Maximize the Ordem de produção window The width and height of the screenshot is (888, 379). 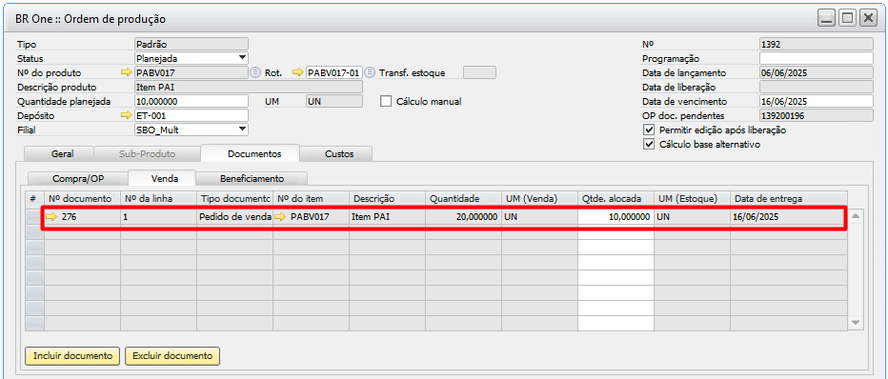(847, 18)
